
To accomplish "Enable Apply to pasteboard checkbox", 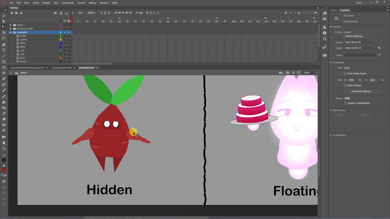I will tap(346, 103).
